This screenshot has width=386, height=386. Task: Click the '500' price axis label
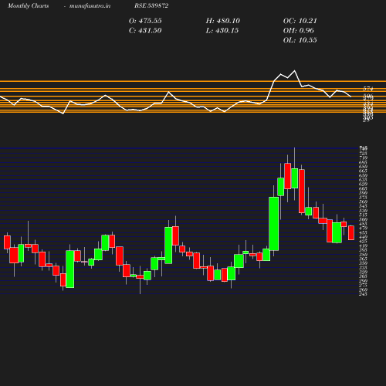tap(363, 219)
